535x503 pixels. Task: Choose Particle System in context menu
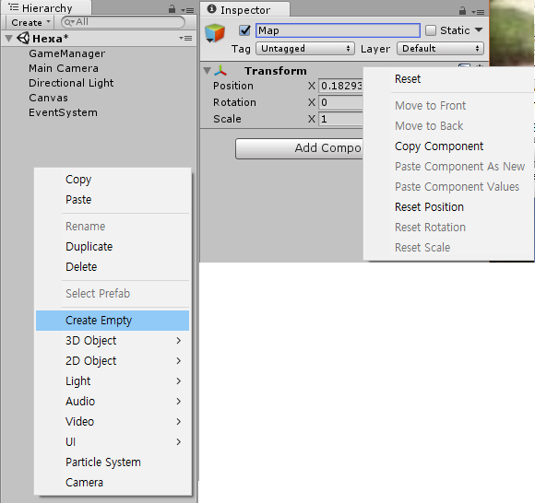[113, 462]
